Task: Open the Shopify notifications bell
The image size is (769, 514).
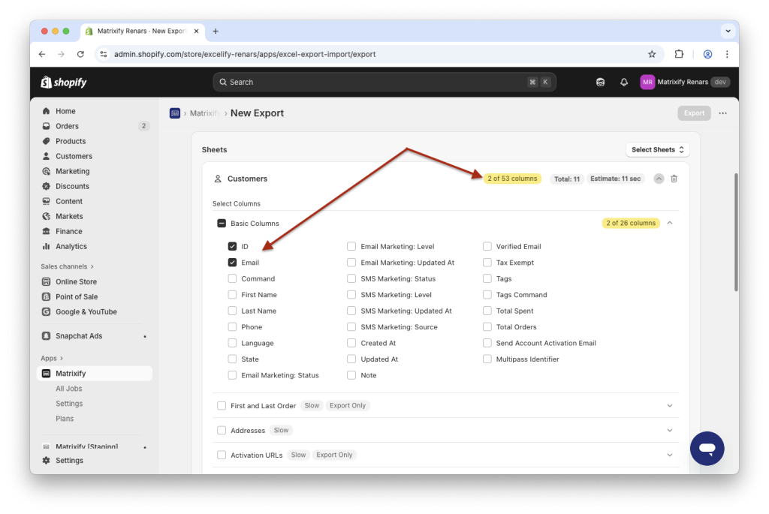Action: click(x=623, y=82)
